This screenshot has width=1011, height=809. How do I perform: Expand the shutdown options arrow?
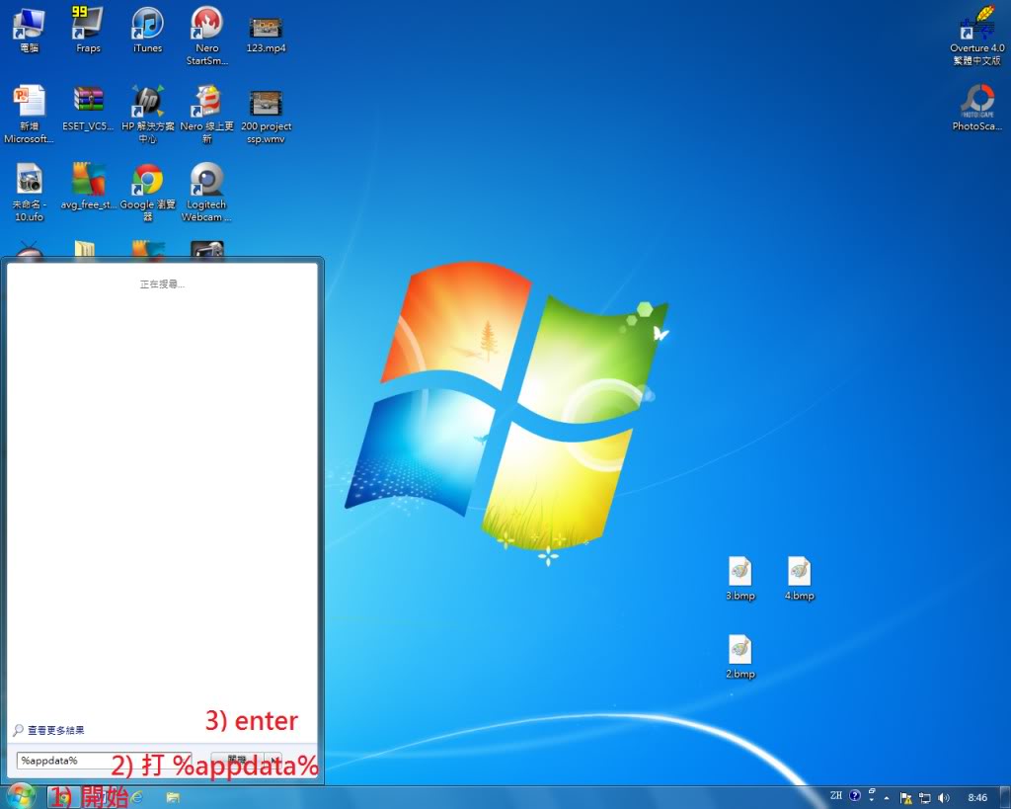[274, 760]
